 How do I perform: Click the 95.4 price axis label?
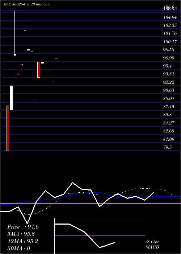coord(167,66)
